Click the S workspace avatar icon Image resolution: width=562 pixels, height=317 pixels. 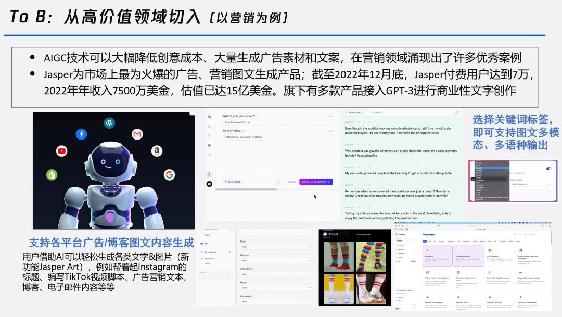pyautogui.click(x=209, y=174)
